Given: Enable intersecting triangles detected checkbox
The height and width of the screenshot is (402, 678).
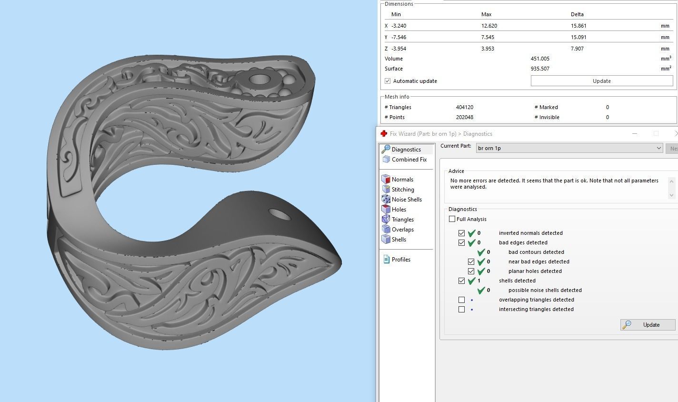Looking at the screenshot, I should [461, 310].
